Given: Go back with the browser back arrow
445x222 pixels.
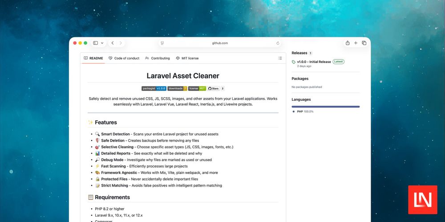Looking at the screenshot, I should coord(113,43).
